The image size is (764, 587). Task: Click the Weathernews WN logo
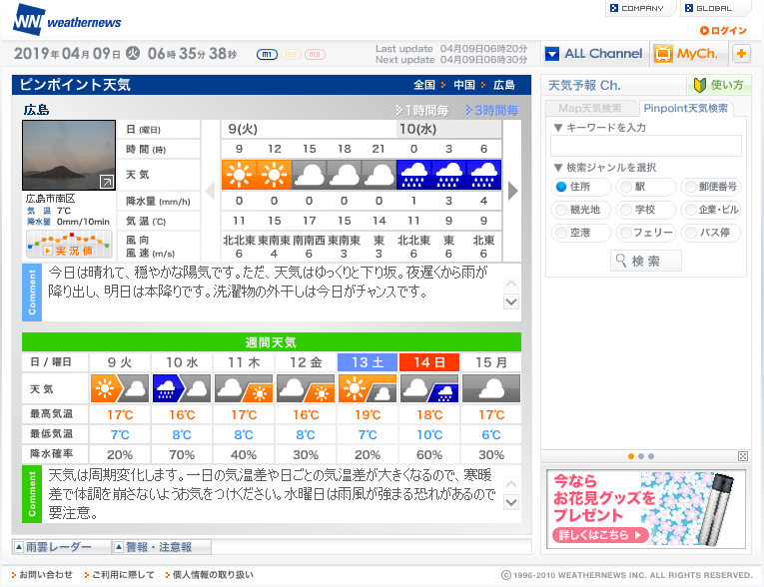pyautogui.click(x=67, y=20)
